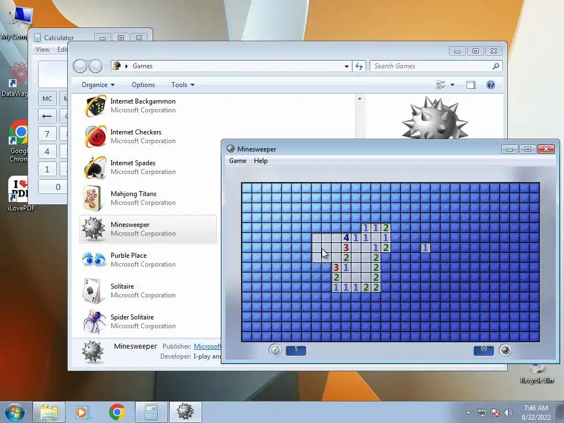This screenshot has width=564, height=423.
Task: Click Options in Games toolbar
Action: click(143, 85)
